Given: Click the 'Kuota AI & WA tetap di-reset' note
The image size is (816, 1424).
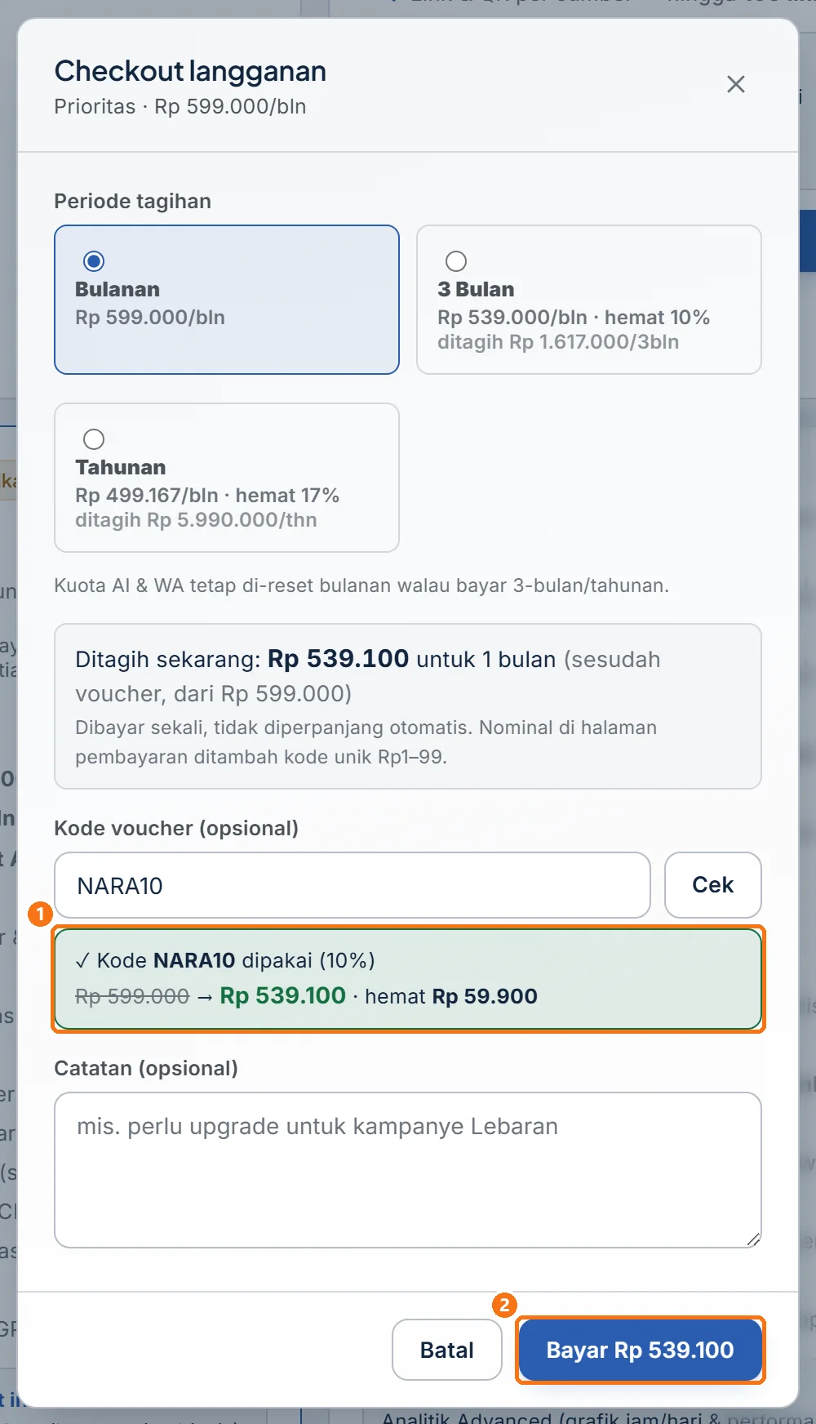Looking at the screenshot, I should 361,585.
